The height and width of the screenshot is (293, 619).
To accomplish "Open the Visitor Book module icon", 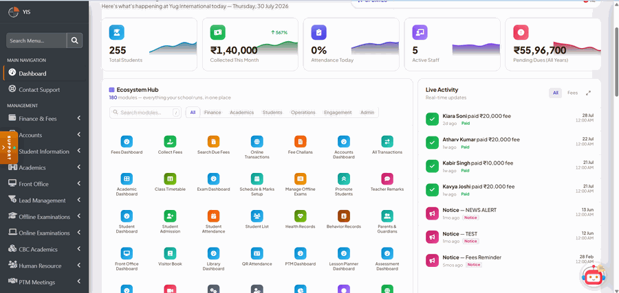I will [x=170, y=253].
